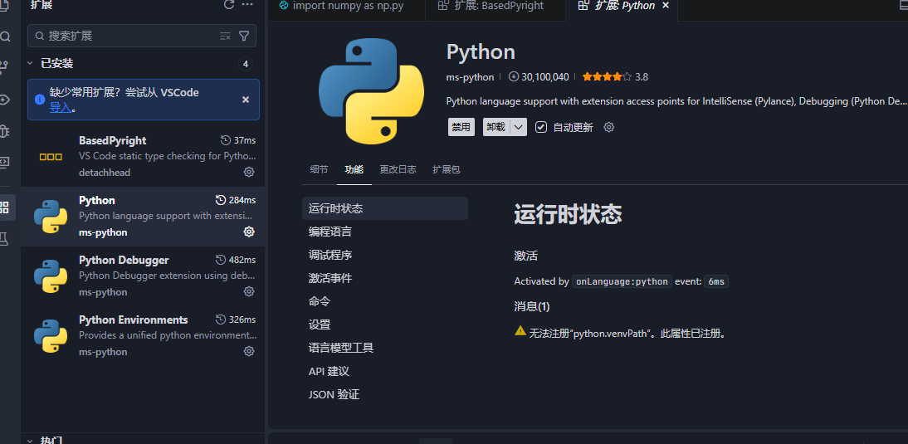Select 调试程序 in the features list

pos(330,255)
